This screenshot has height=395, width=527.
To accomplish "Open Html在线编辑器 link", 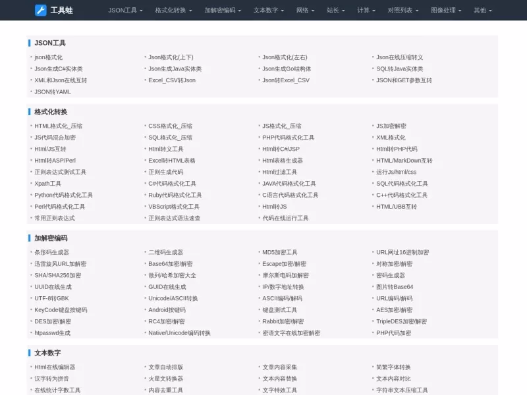I will tap(55, 367).
